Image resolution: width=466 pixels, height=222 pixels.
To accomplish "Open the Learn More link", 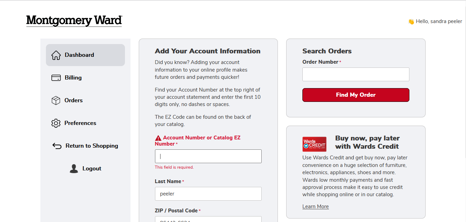I will pos(315,206).
